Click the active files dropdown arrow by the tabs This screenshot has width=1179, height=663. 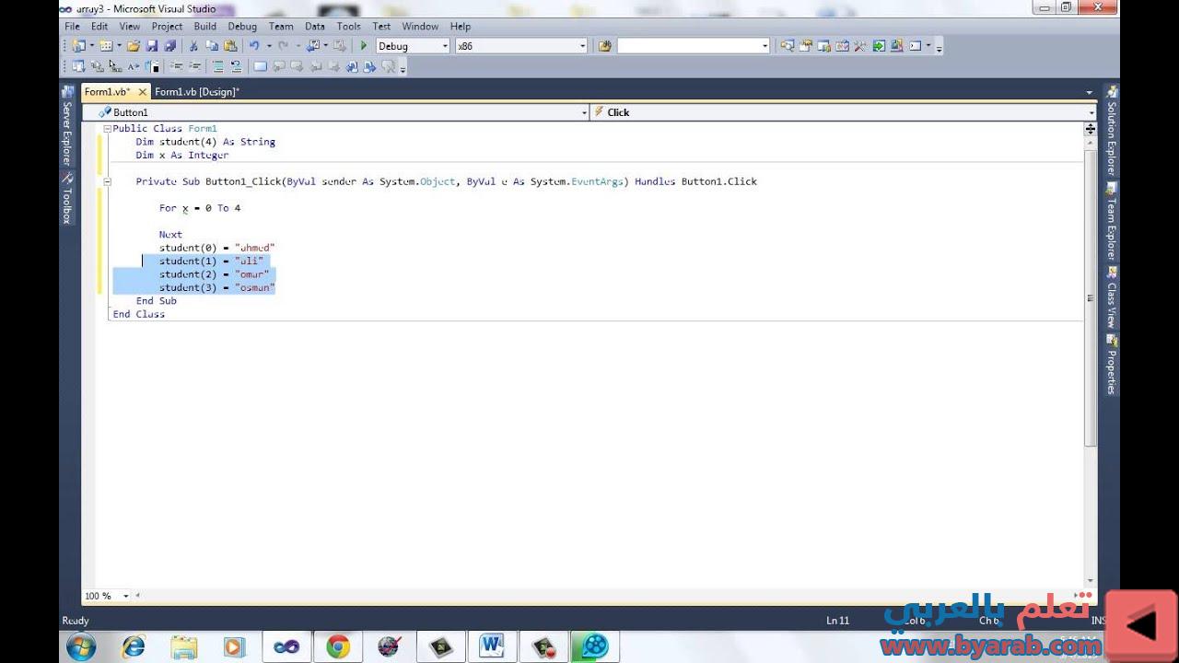pos(1089,92)
